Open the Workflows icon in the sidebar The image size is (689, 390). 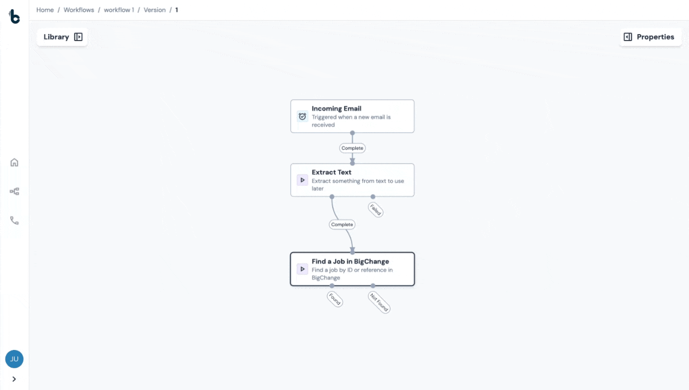pos(15,191)
